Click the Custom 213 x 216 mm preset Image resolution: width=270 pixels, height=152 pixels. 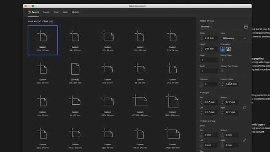click(x=173, y=41)
